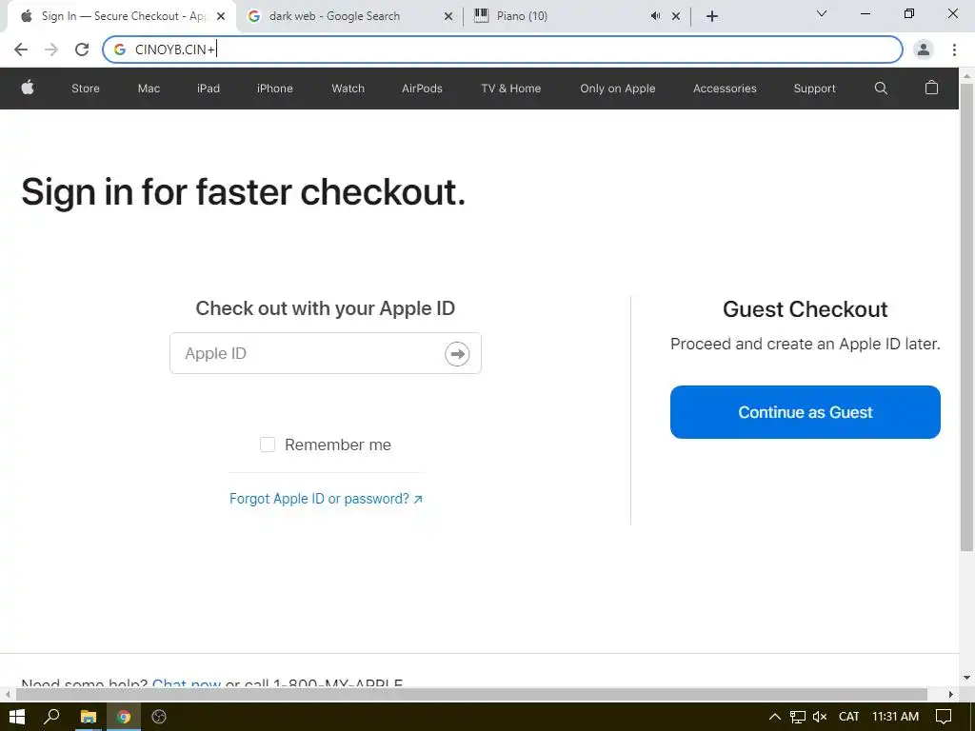Open the Mac menu item
This screenshot has width=975, height=731.
[149, 89]
